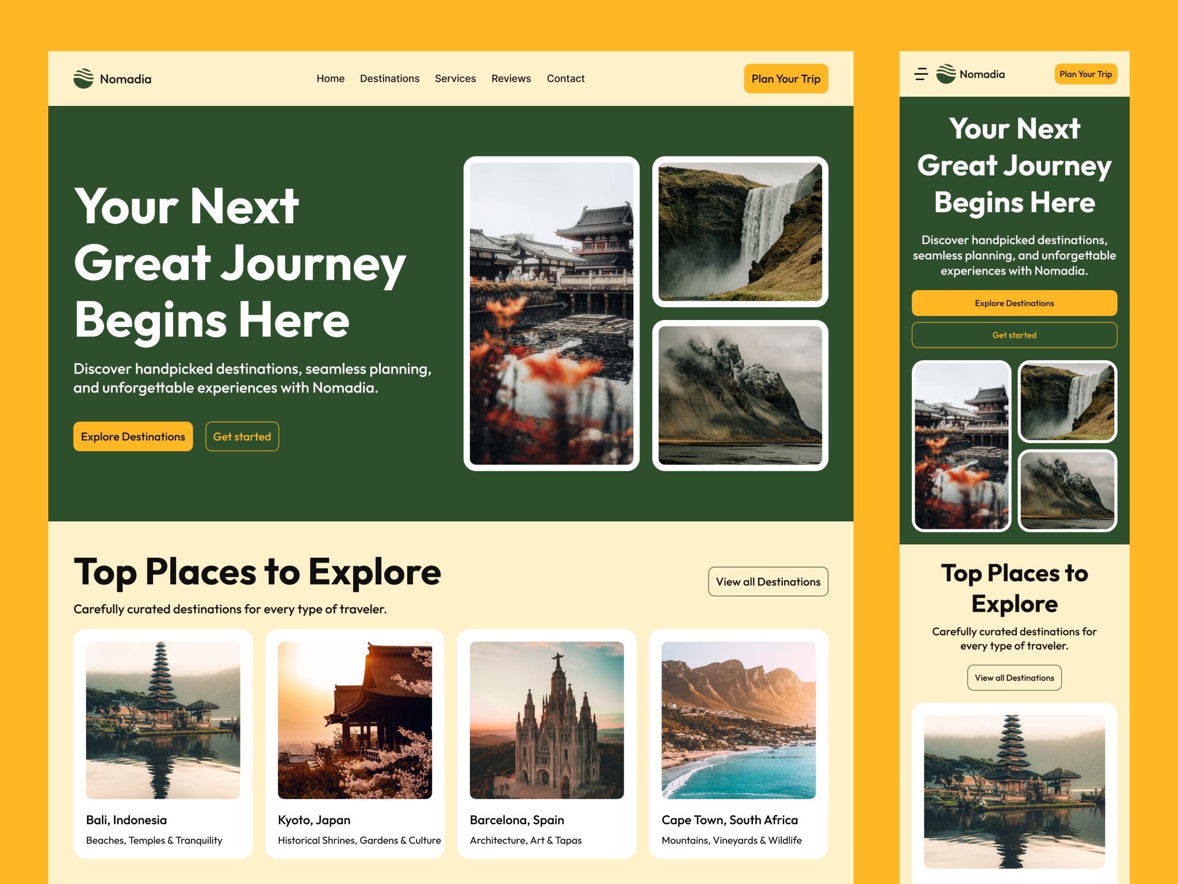
Task: Click the Nomadia brand name in mobile header
Action: tap(982, 74)
